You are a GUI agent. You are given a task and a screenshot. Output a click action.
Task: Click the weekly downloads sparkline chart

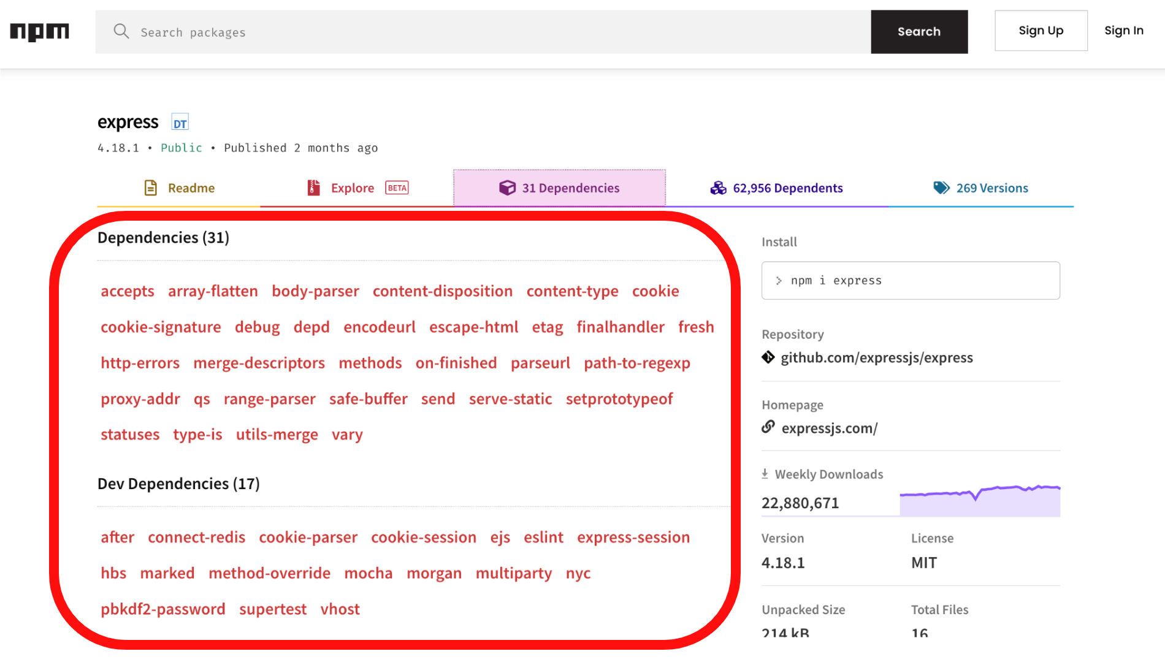pyautogui.click(x=980, y=500)
